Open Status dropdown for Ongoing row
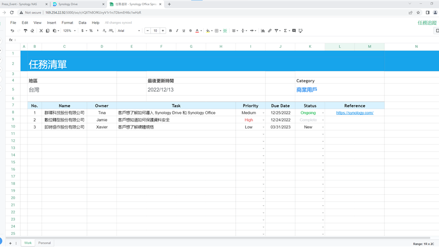Image resolution: width=439 pixels, height=247 pixels. click(x=323, y=113)
